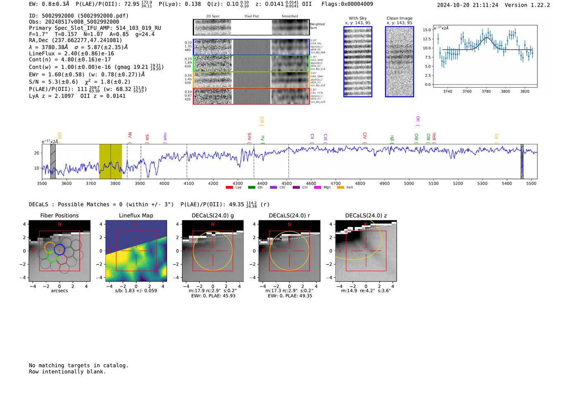579x394 pixels.
Task: Open the DECaLS(24.0) r image
Action: pyautogui.click(x=289, y=251)
